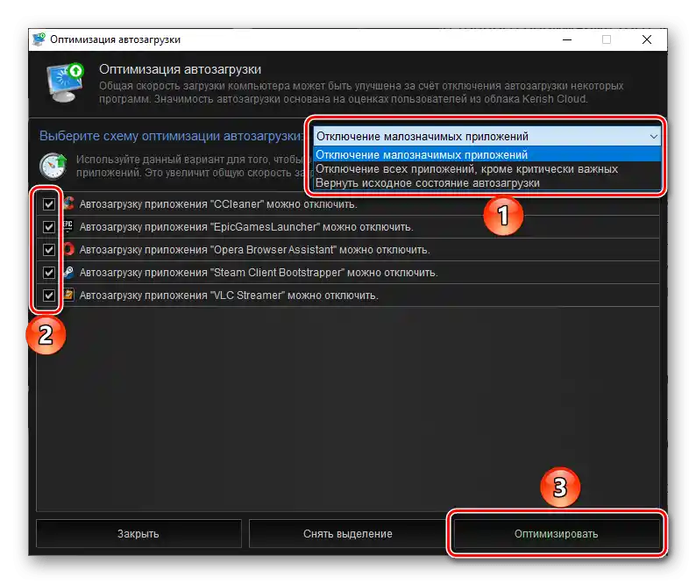696x584 pixels.
Task: Select the Steam Client Bootstrapper row text
Action: click(259, 273)
